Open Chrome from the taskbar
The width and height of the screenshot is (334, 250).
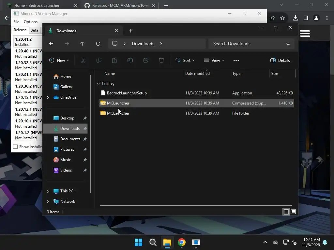[181, 242]
